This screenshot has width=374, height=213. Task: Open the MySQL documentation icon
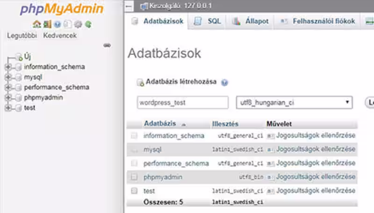point(67,24)
